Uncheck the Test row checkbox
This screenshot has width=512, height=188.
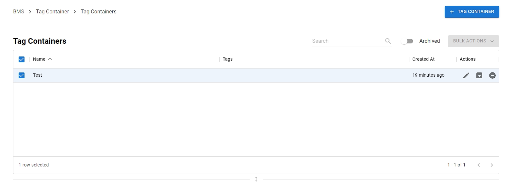(22, 75)
